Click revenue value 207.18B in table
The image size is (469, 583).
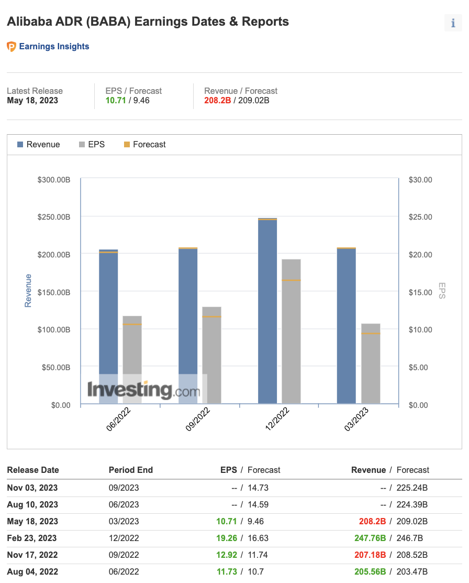click(x=370, y=555)
